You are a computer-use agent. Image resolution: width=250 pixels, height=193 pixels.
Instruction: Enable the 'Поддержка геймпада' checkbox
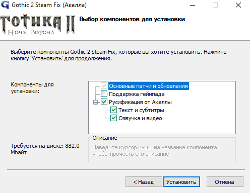pyautogui.click(x=104, y=94)
